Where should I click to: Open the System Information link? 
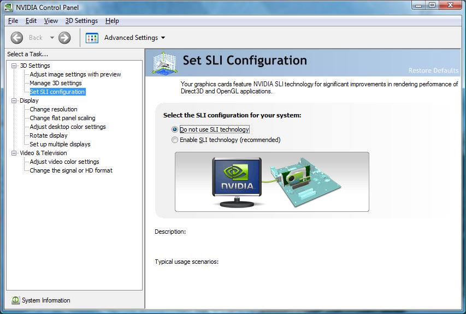[46, 300]
